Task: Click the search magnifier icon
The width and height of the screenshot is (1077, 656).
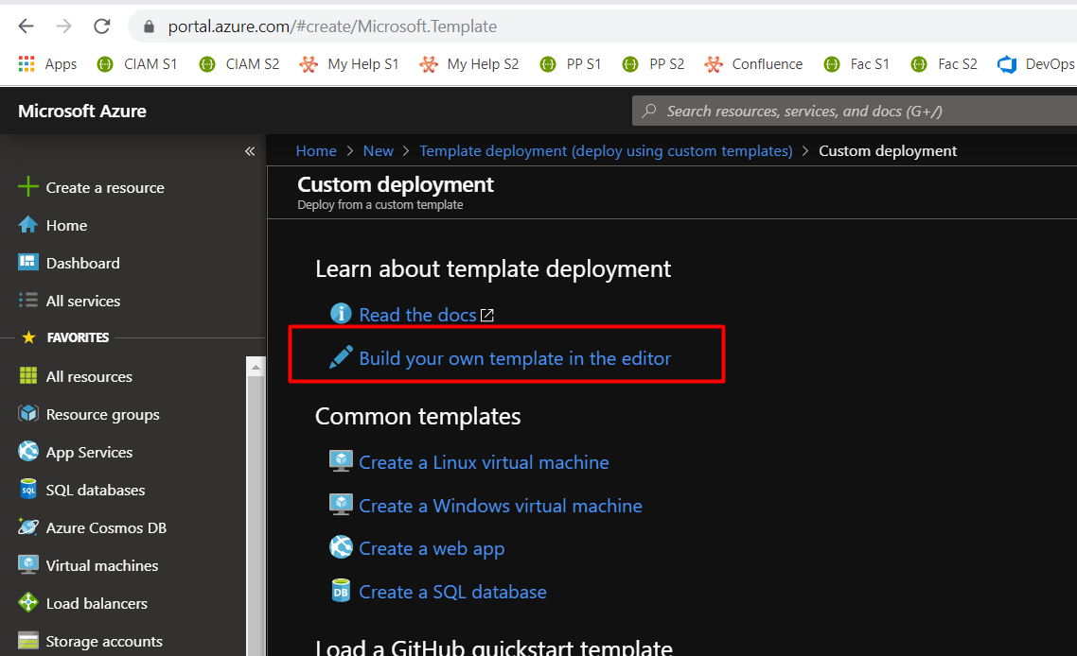Action: [648, 112]
